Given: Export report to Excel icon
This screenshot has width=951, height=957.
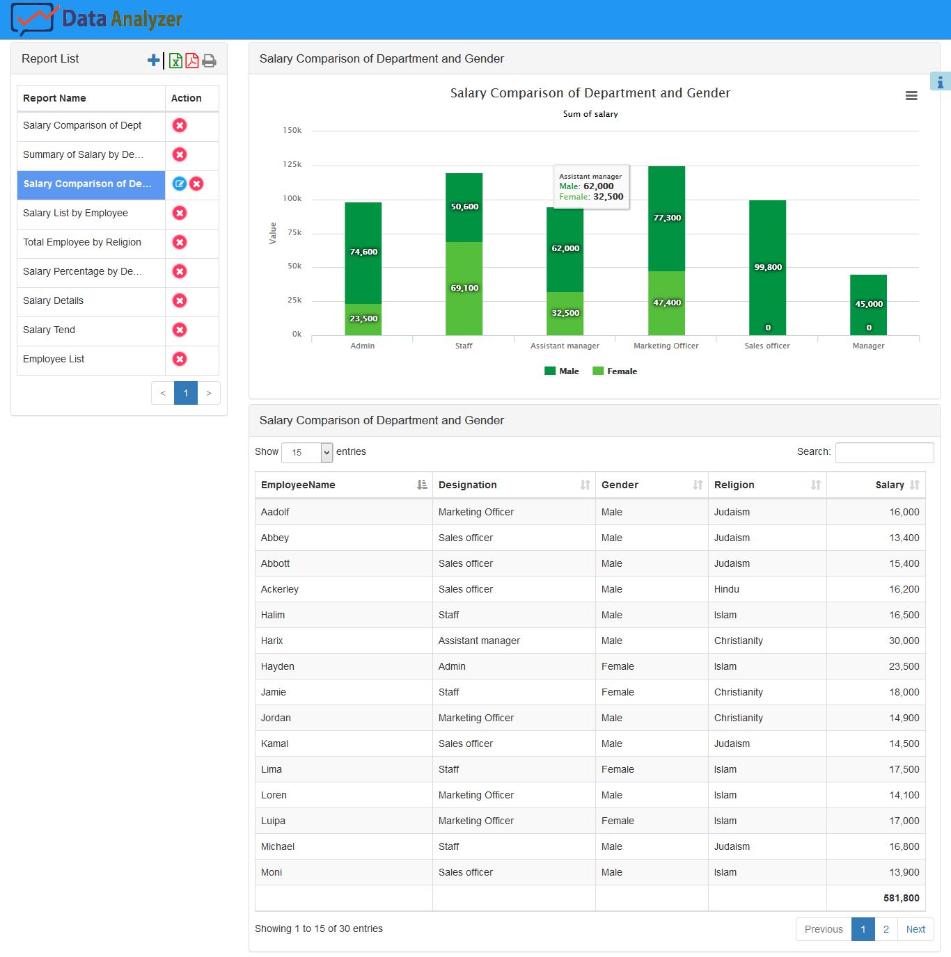Looking at the screenshot, I should [x=175, y=61].
